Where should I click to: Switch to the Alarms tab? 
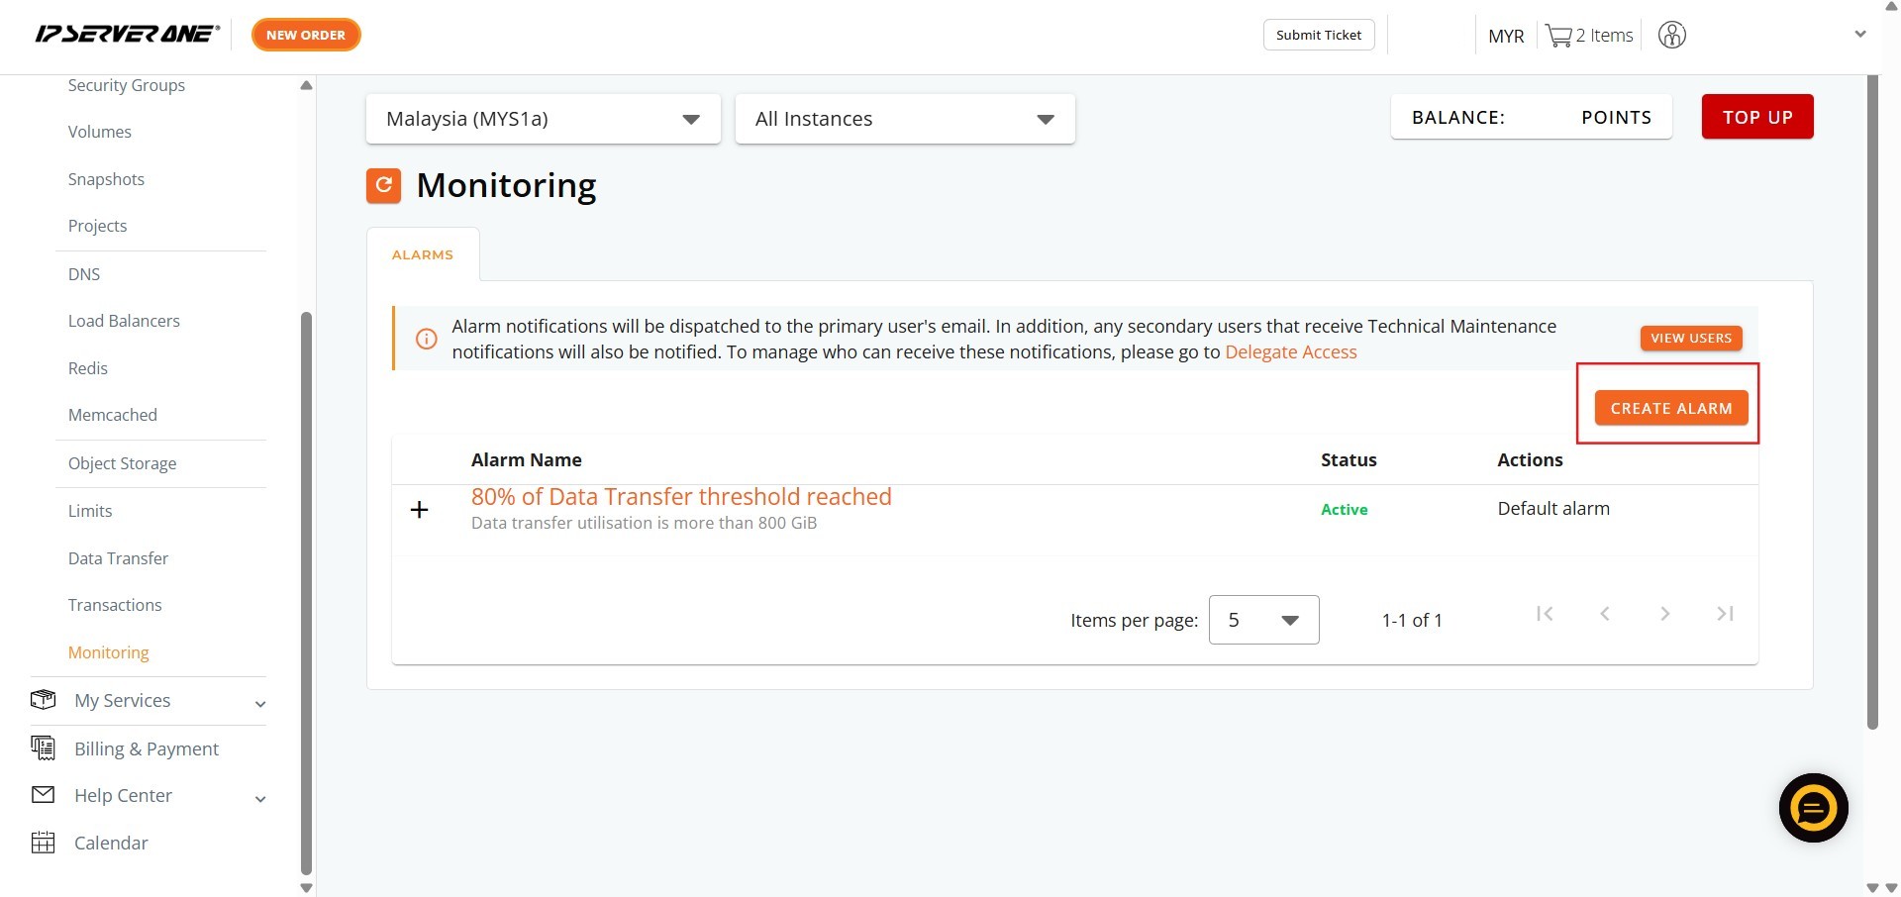[x=423, y=254]
